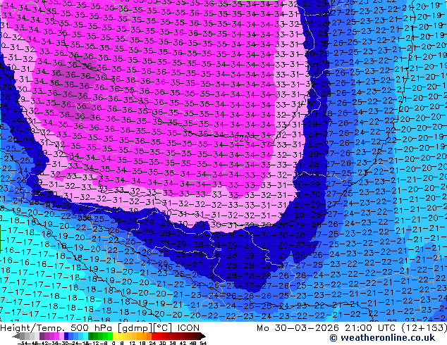Open the weatheronline.co.uk link

(382, 338)
